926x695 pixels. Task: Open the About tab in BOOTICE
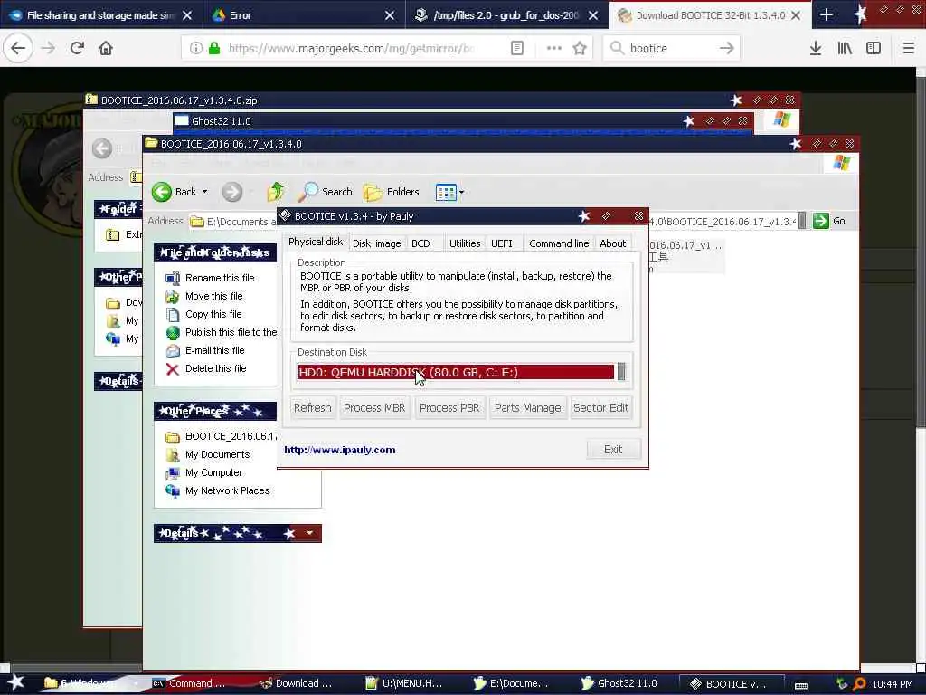[613, 243]
